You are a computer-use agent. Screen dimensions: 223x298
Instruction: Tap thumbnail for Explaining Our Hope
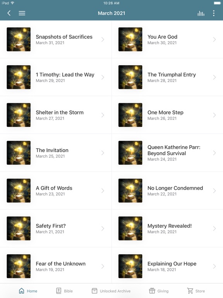(130, 266)
